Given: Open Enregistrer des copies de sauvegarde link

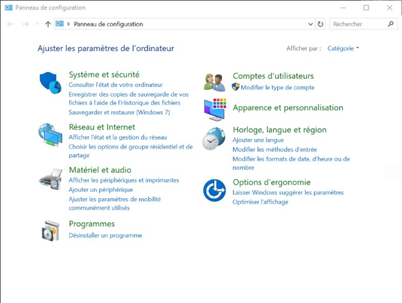Looking at the screenshot, I should point(128,99).
